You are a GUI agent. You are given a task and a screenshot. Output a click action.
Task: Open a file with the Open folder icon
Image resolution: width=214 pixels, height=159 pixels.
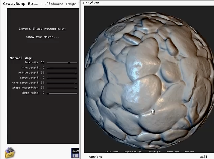point(10,152)
